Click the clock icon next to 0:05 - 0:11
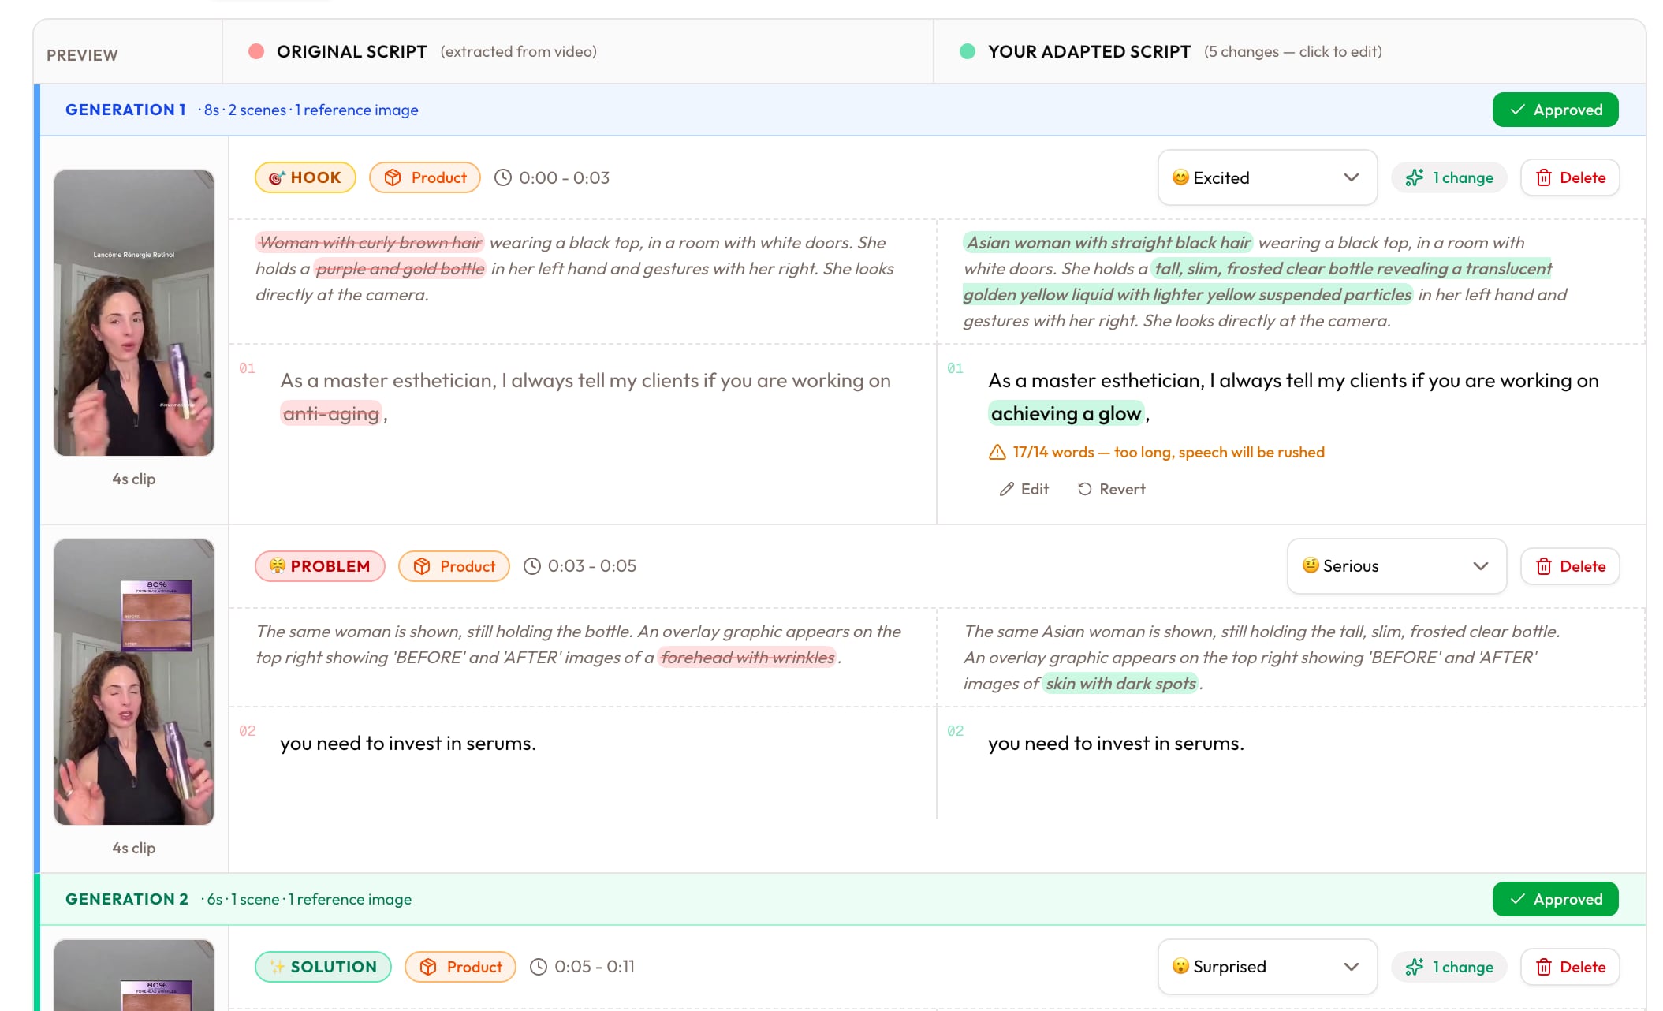1663x1011 pixels. tap(539, 967)
